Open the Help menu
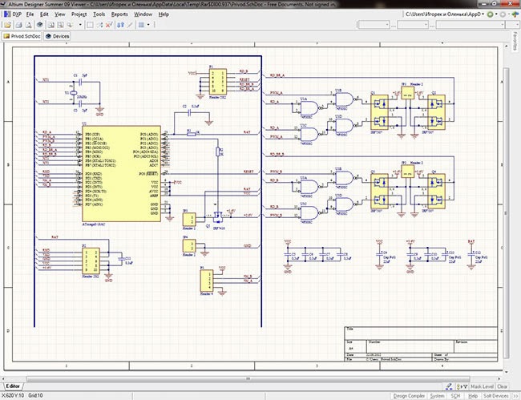Image resolution: width=521 pixels, height=400 pixels. pyautogui.click(x=164, y=14)
